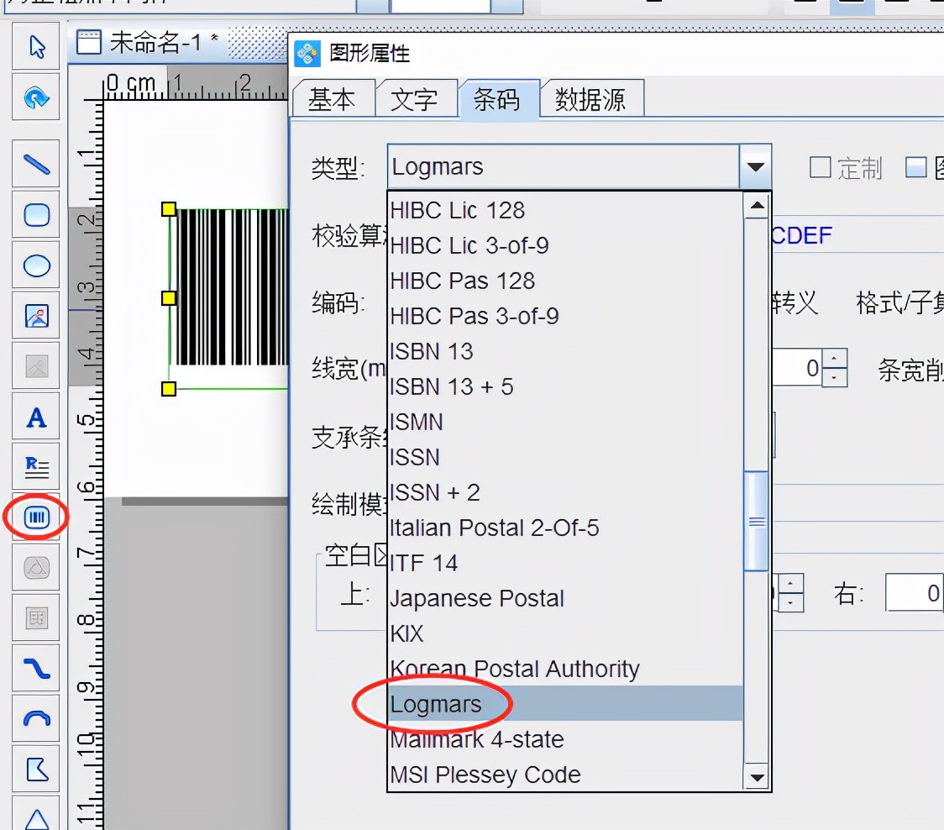
Task: Select the arrow pointer selection tool
Action: [36, 46]
